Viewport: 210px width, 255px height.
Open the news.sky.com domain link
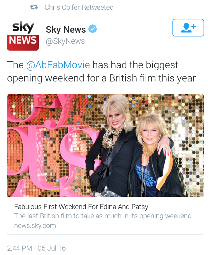point(35,226)
